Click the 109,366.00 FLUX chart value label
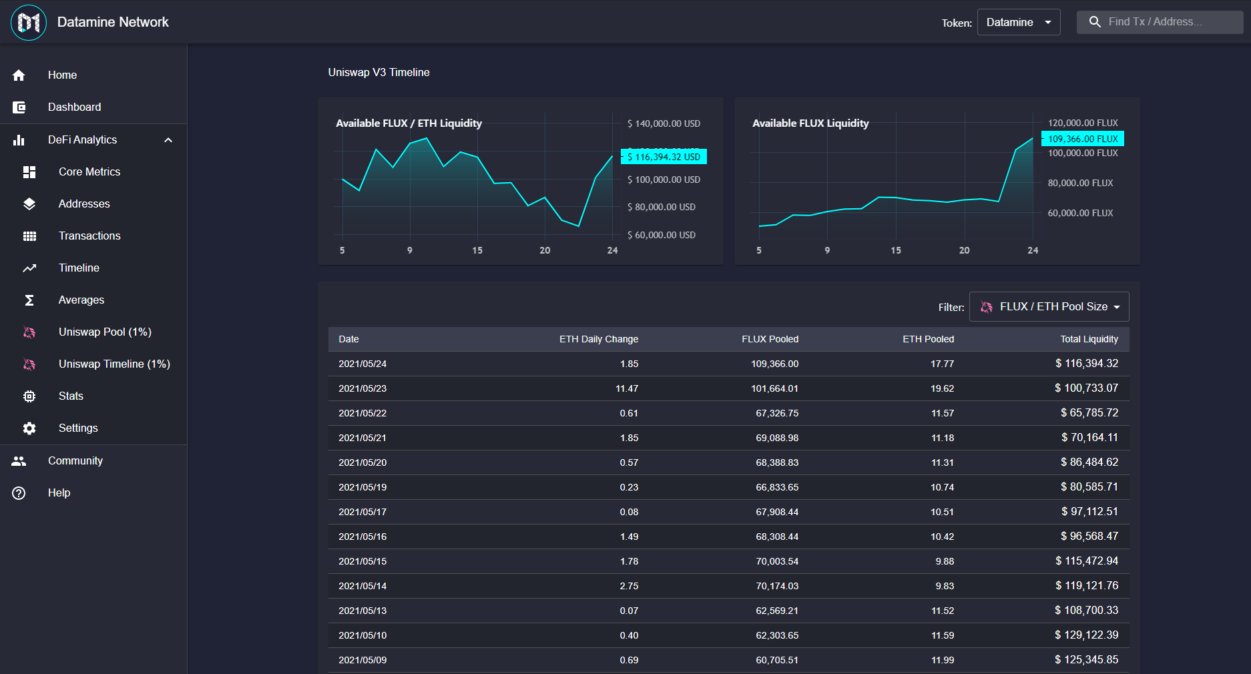 point(1083,139)
